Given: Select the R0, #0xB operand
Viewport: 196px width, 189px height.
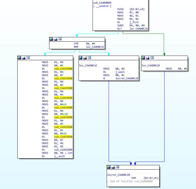Looking at the screenshot, I should [x=60, y=104].
